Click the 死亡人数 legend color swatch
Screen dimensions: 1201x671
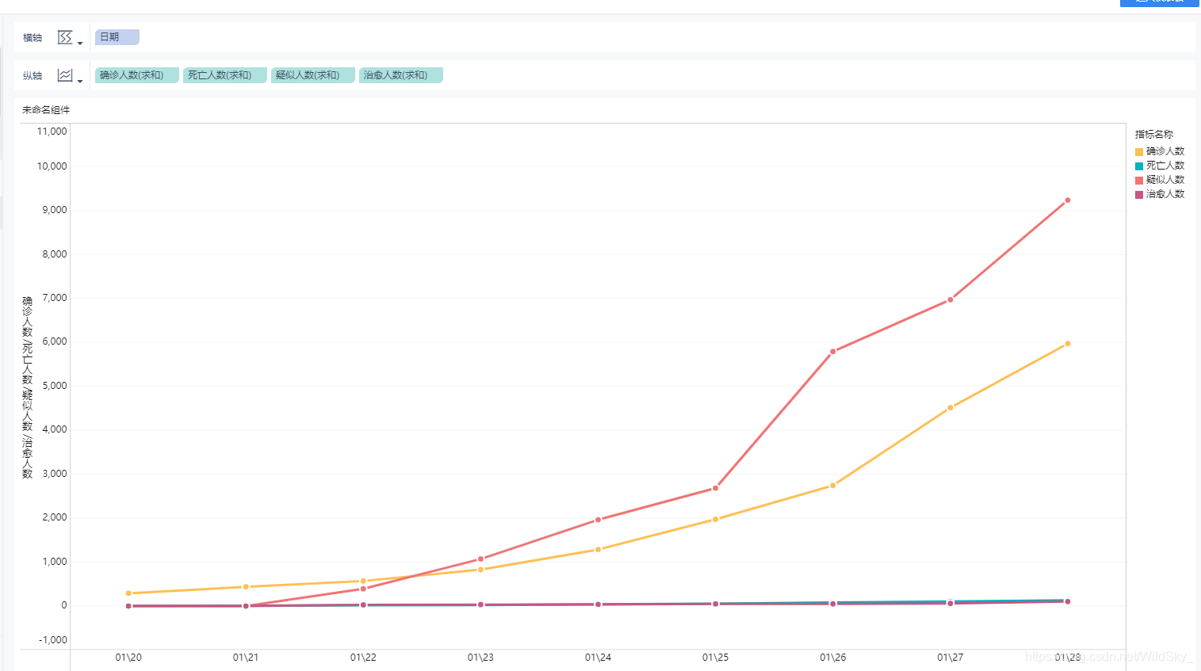point(1139,166)
